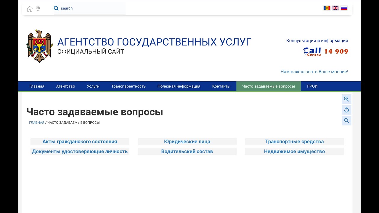Screen dimensions: 379x213
Task: Open the Полезная информация menu
Action: tap(179, 86)
